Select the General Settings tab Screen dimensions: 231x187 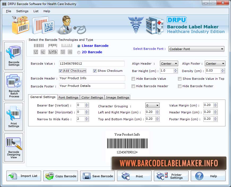tap(43, 97)
